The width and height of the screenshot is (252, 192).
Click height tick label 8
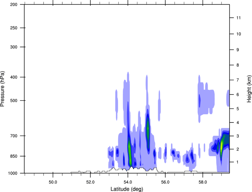[238, 65]
